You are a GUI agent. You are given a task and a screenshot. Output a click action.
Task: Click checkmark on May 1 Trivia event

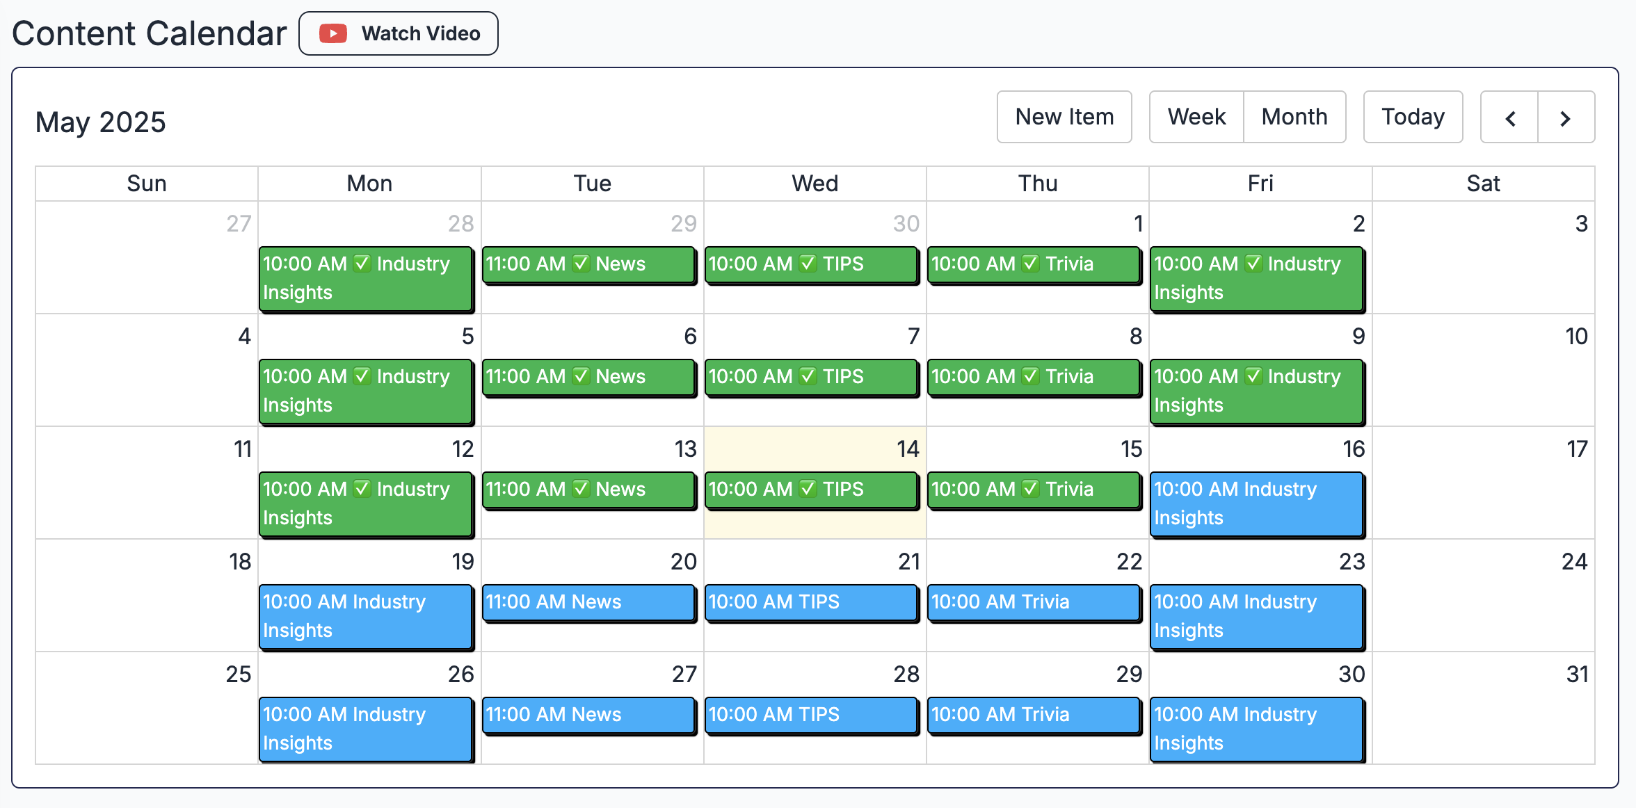coord(1031,264)
